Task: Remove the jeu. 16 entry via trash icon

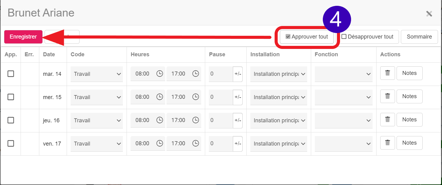Action: 387,120
